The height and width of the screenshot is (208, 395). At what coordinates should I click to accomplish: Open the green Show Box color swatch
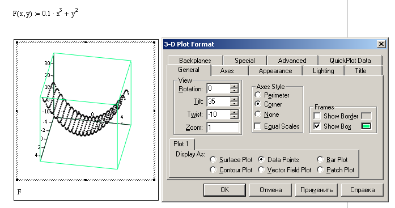(x=366, y=126)
